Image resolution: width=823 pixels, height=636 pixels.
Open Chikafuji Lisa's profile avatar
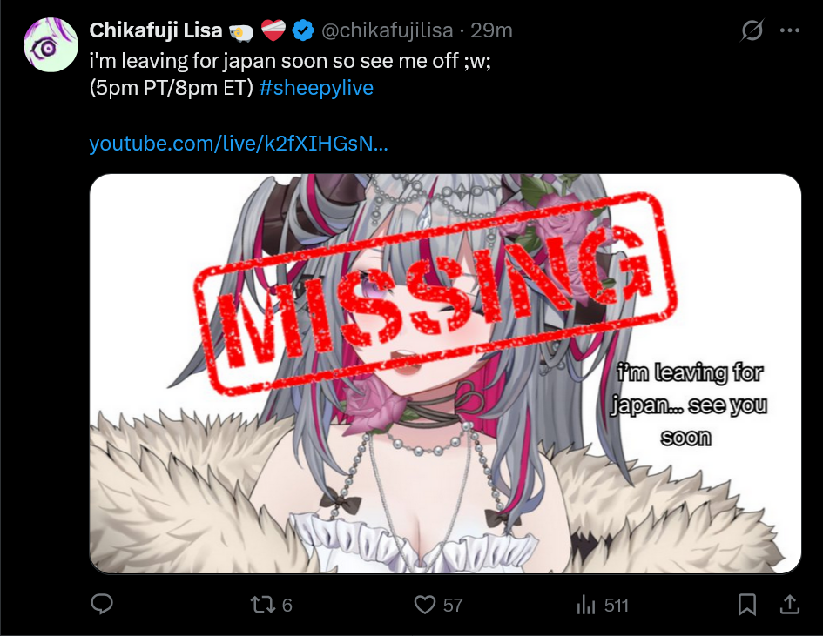[51, 44]
